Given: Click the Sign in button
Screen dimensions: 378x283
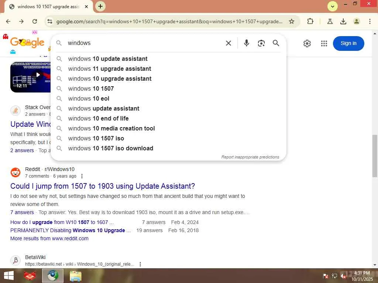Looking at the screenshot, I should tap(348, 43).
